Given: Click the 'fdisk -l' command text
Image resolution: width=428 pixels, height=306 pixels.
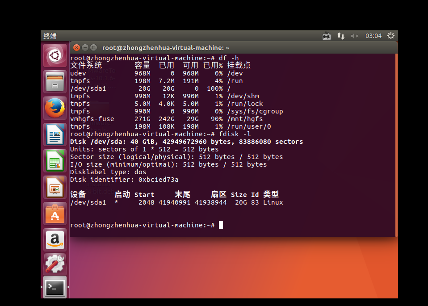Looking at the screenshot, I should 235,134.
